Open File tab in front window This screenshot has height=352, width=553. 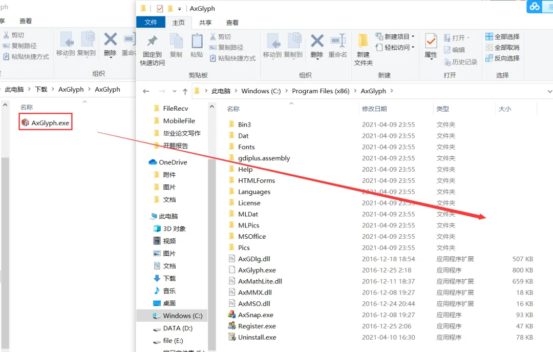coord(151,22)
